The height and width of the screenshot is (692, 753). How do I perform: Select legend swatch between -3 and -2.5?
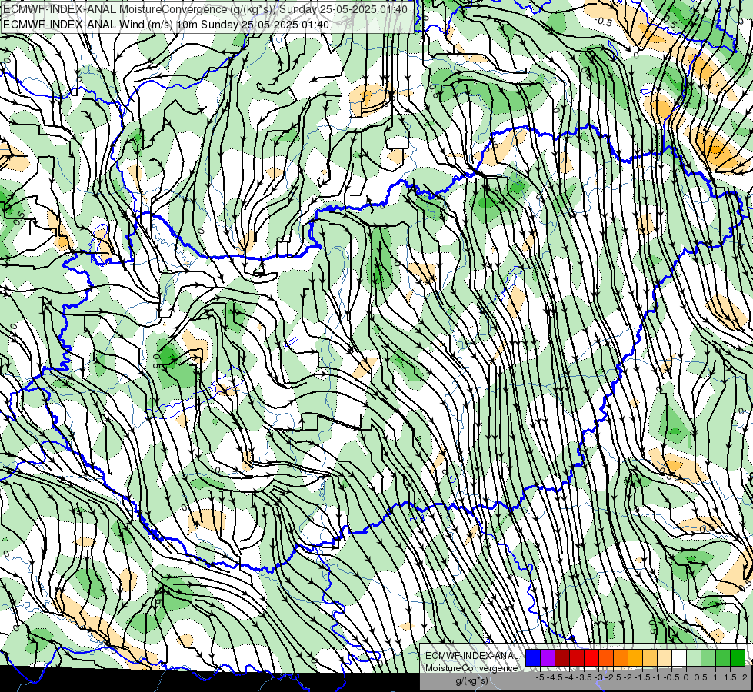(x=606, y=657)
